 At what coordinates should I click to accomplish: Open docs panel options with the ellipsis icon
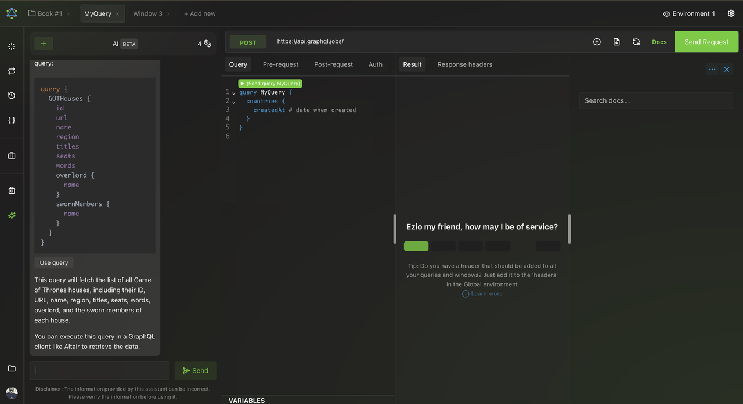(712, 68)
